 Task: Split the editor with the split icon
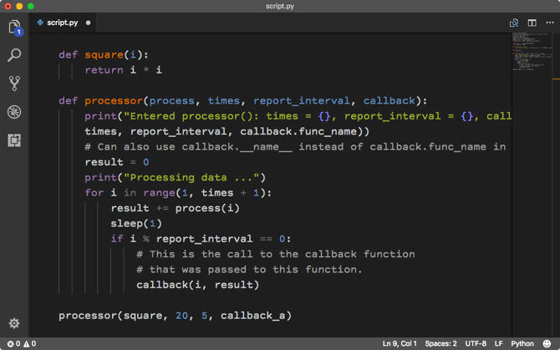(532, 23)
